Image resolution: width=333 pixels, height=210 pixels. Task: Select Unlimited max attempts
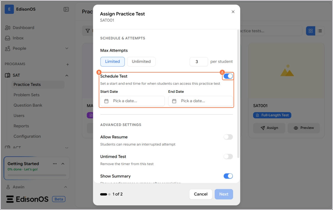coord(141,62)
